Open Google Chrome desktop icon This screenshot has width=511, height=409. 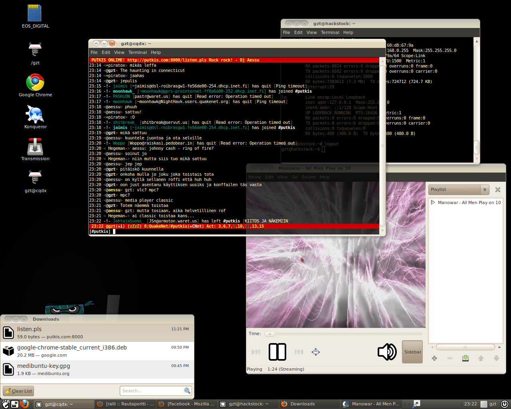tap(35, 83)
